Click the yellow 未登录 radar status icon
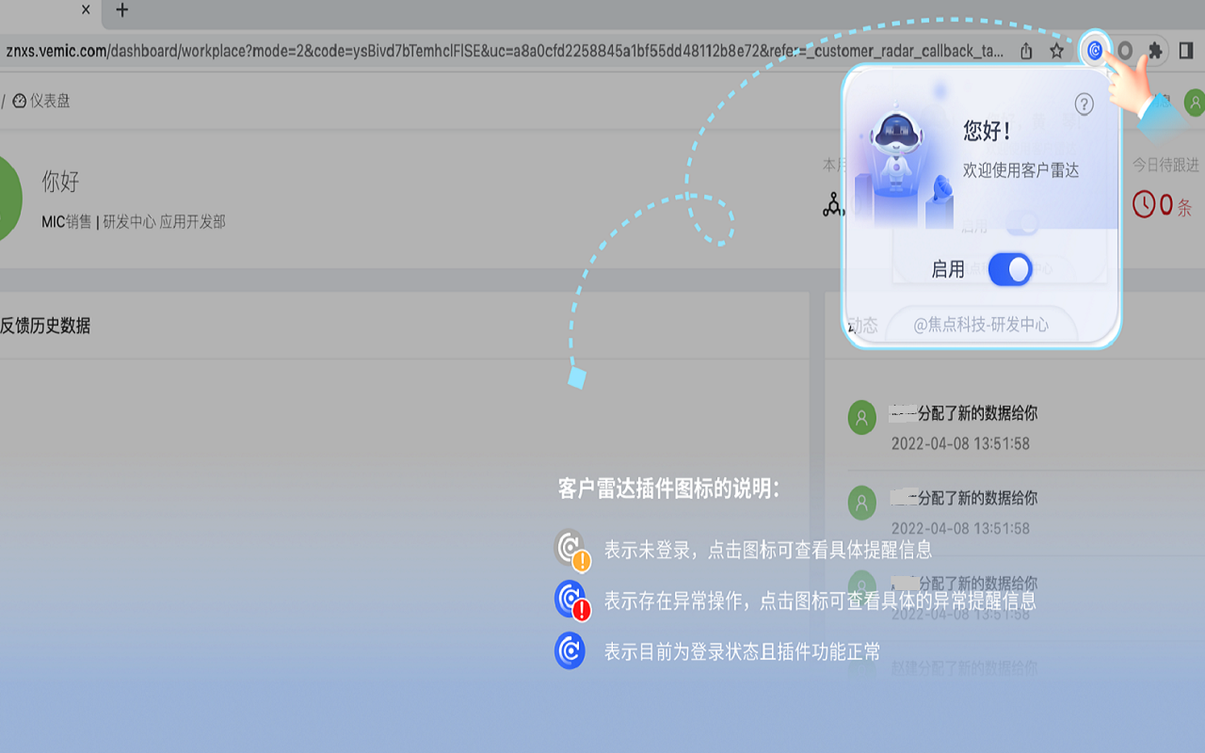 pyautogui.click(x=571, y=547)
